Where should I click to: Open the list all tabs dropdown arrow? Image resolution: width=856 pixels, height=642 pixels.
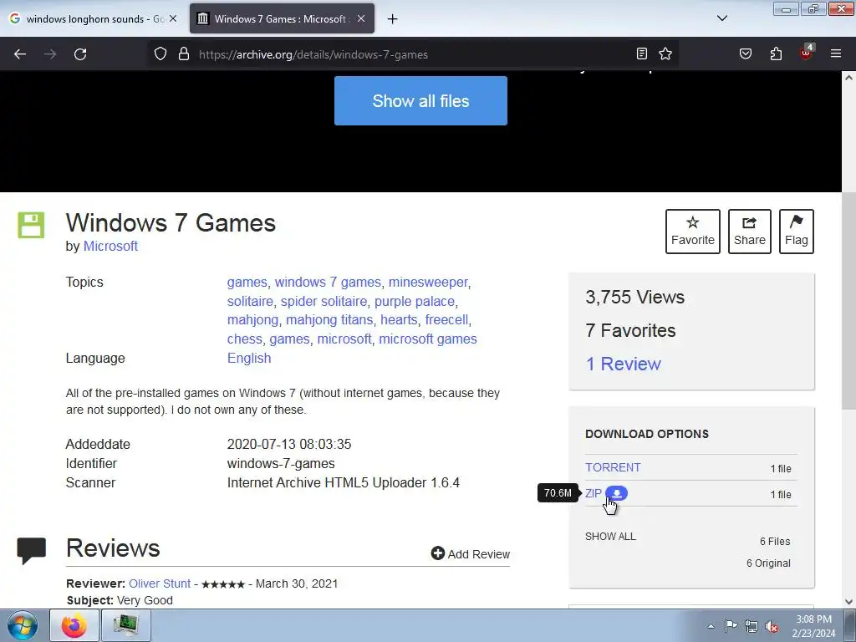pyautogui.click(x=722, y=18)
